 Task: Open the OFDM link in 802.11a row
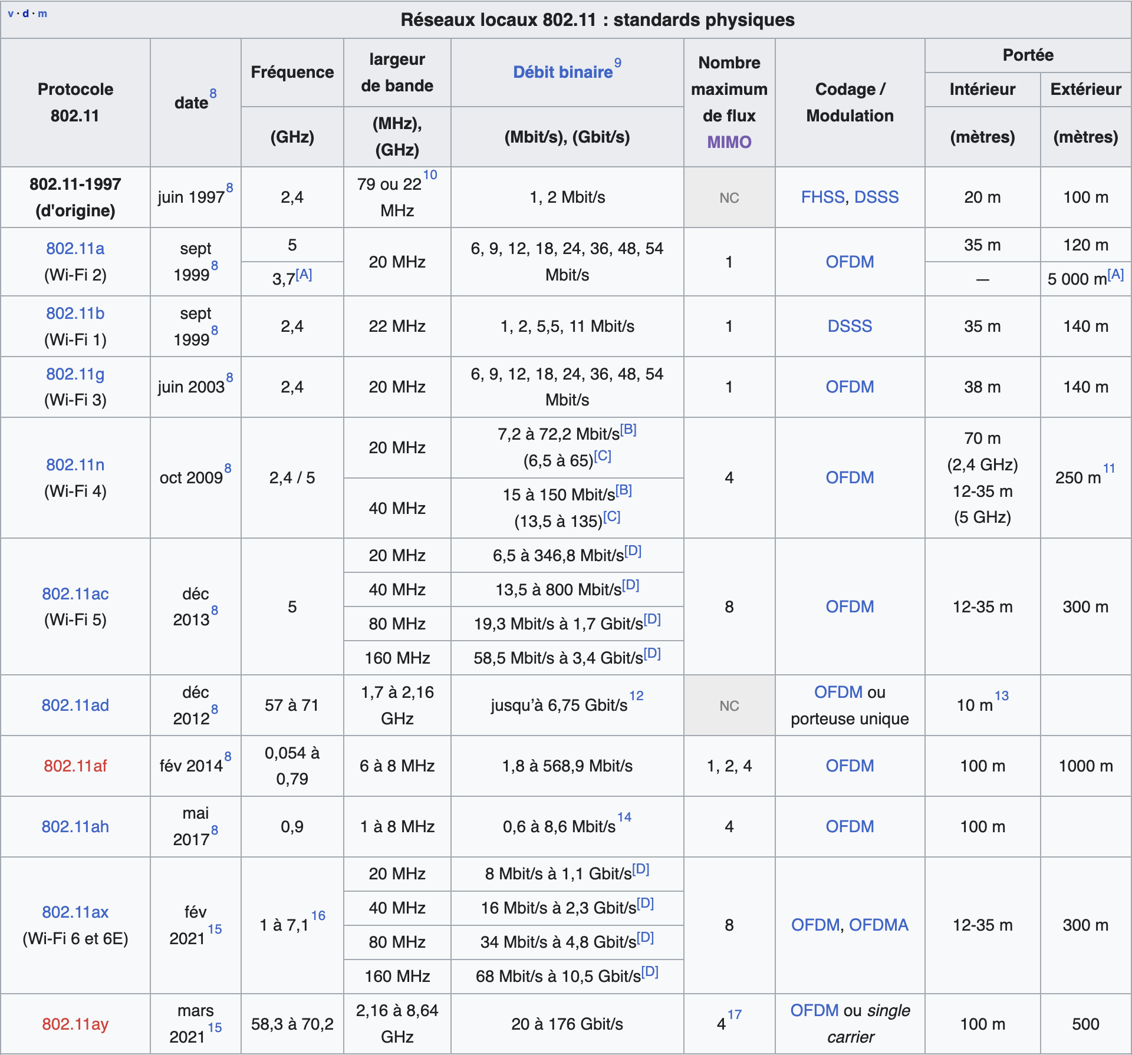tap(850, 262)
